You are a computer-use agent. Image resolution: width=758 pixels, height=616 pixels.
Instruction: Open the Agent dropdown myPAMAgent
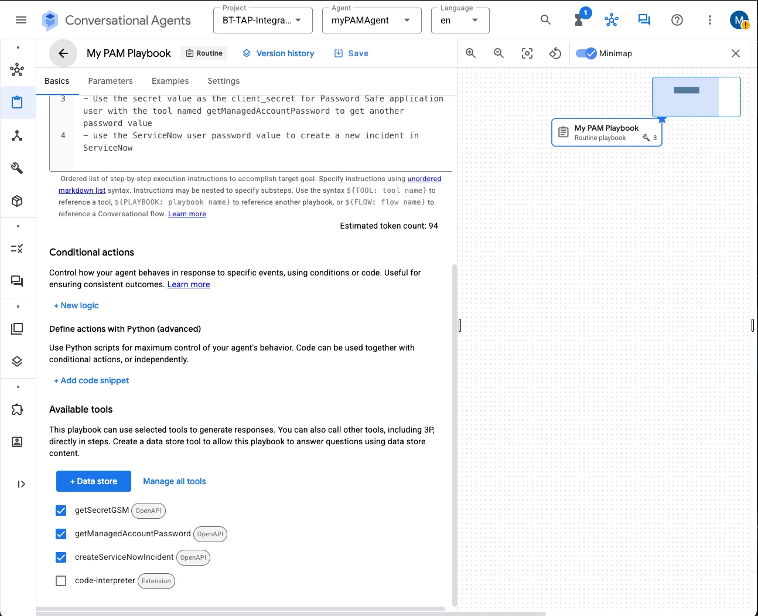371,21
